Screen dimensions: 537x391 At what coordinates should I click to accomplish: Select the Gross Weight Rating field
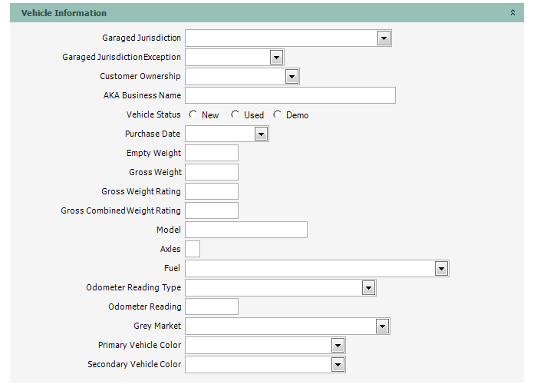(212, 191)
